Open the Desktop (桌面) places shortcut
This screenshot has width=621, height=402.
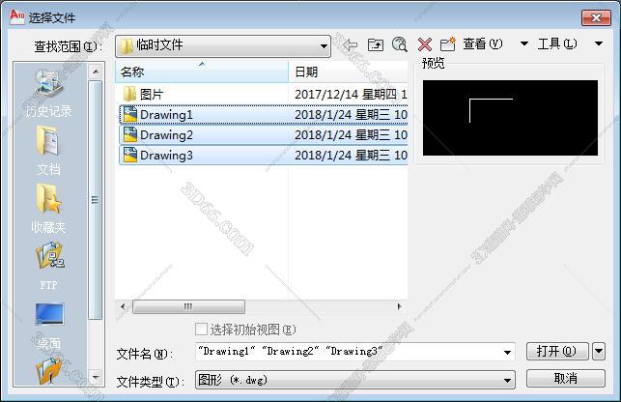click(49, 326)
